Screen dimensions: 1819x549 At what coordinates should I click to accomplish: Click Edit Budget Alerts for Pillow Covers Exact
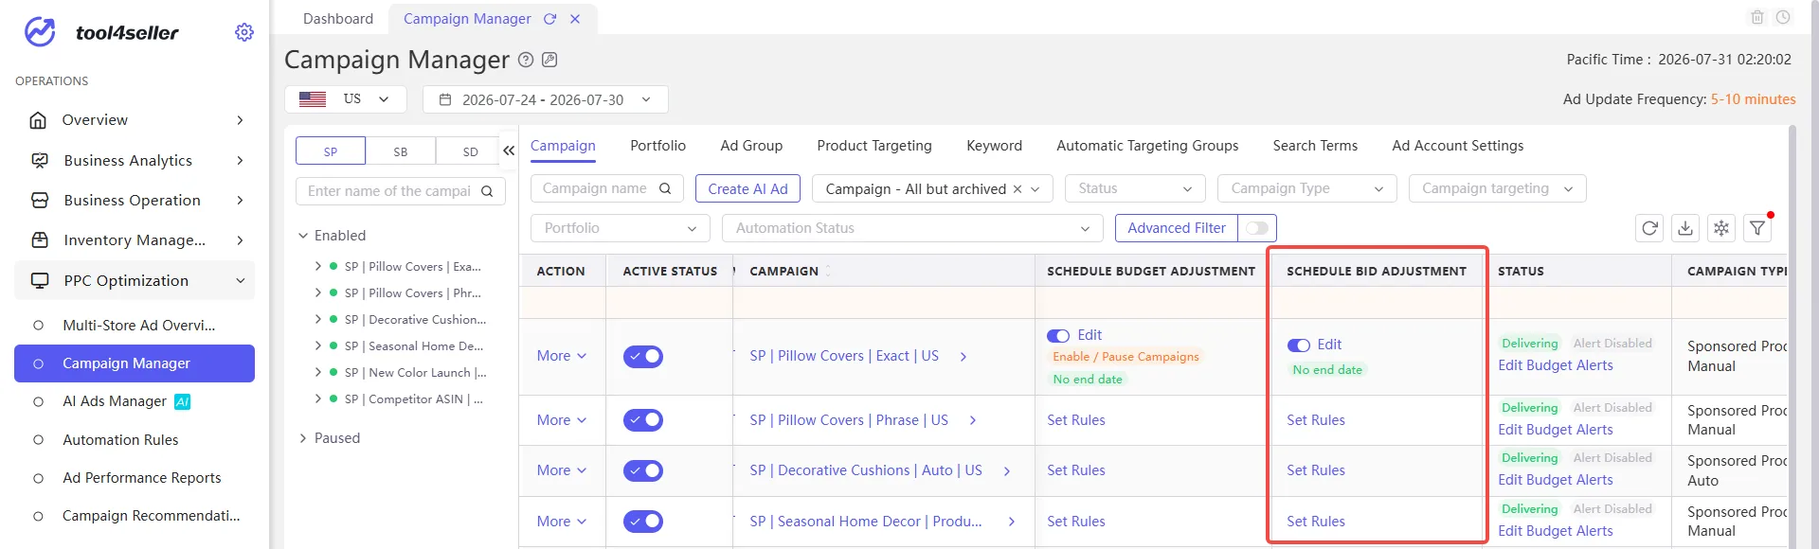click(1555, 365)
